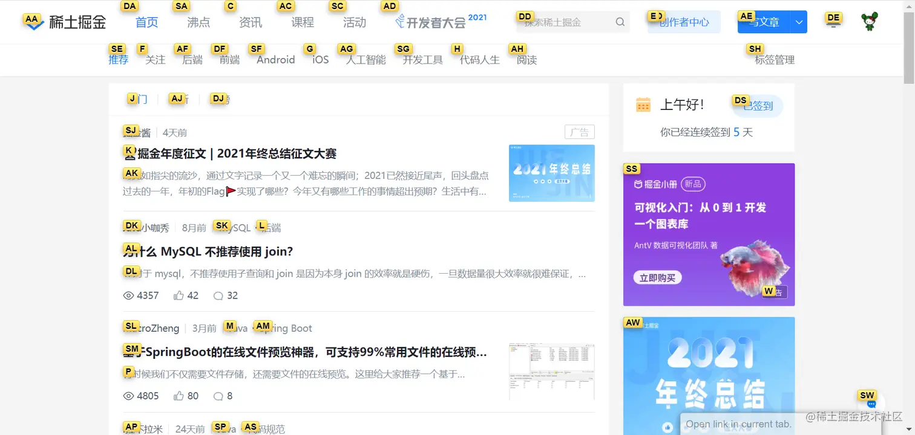Image resolution: width=915 pixels, height=435 pixels.
Task: Click the 上午好! greeting text
Action: tap(682, 105)
